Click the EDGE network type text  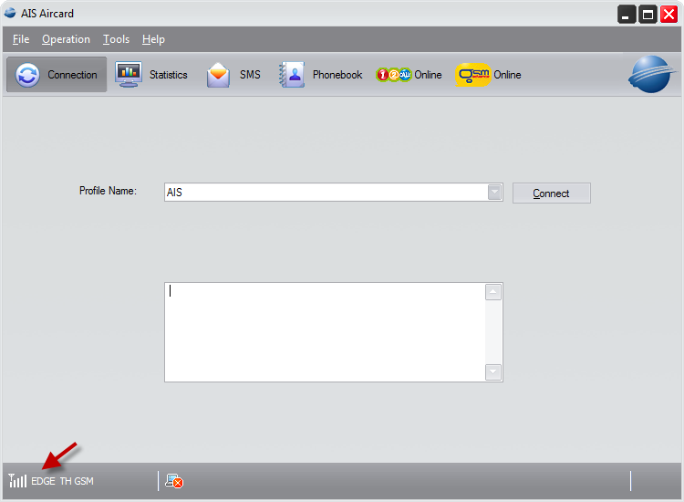click(43, 481)
